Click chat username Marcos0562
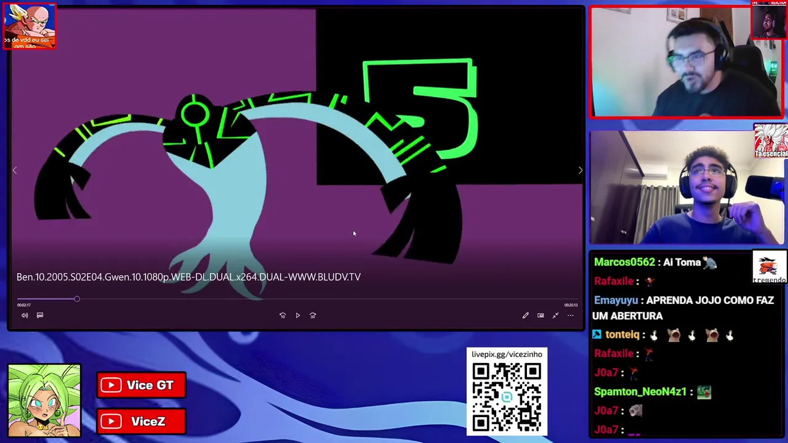 624,263
